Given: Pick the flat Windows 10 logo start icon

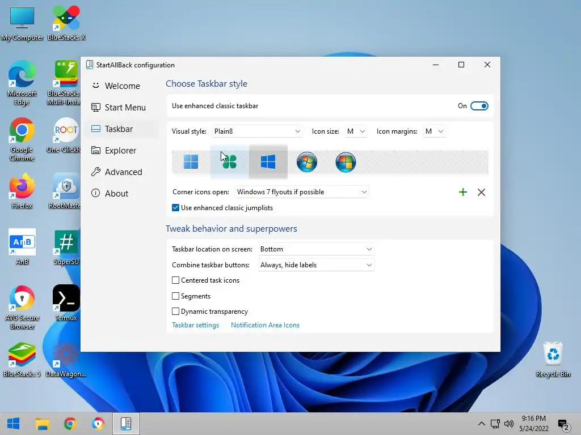Looking at the screenshot, I should tap(268, 161).
